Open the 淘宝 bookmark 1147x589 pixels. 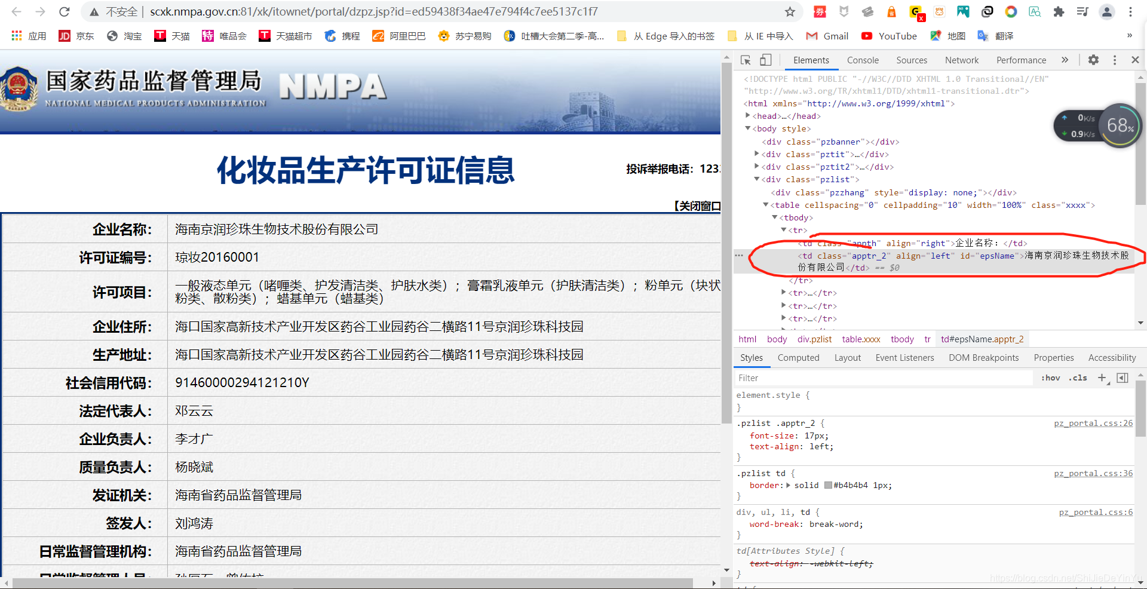(124, 36)
